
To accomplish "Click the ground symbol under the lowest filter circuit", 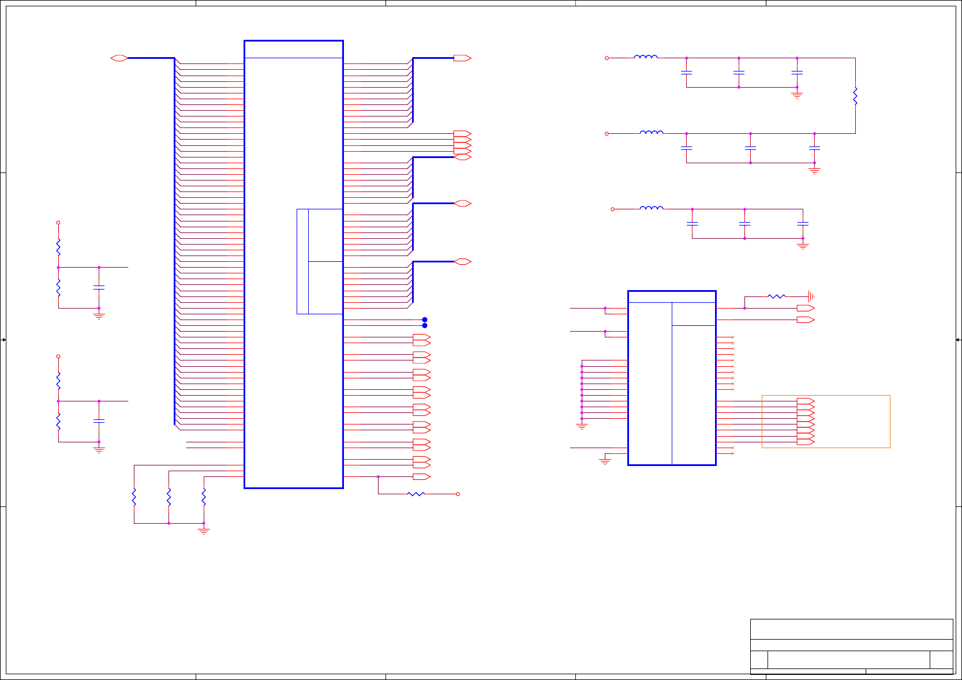I will coord(803,246).
